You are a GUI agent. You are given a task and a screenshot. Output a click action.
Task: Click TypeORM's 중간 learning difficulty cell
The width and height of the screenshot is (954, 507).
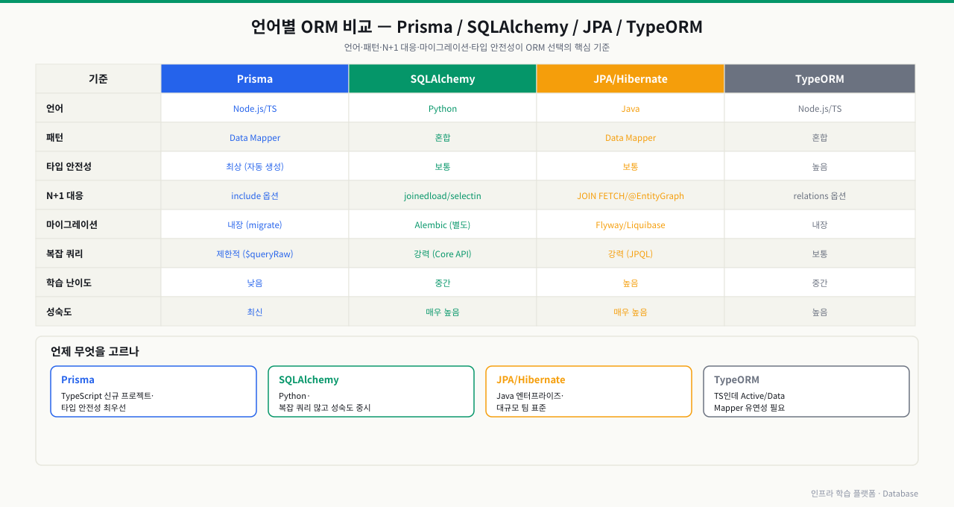click(820, 283)
